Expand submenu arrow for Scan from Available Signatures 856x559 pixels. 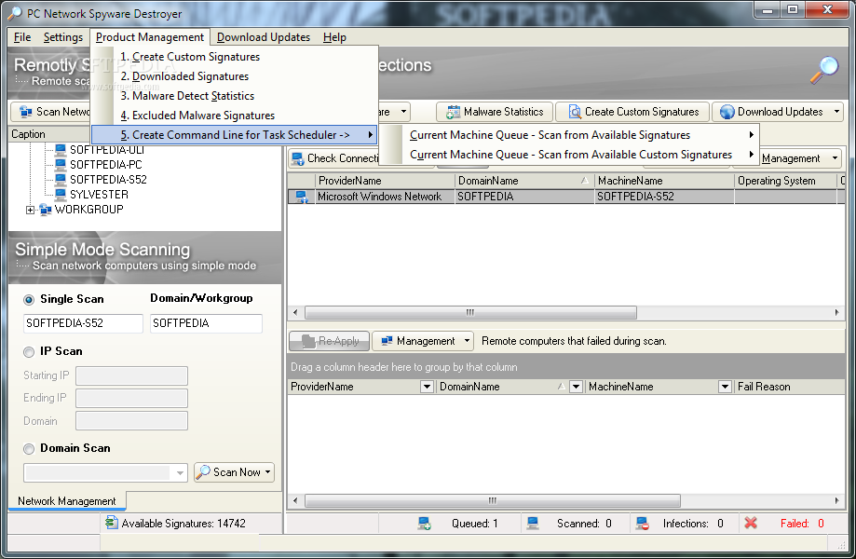click(751, 135)
